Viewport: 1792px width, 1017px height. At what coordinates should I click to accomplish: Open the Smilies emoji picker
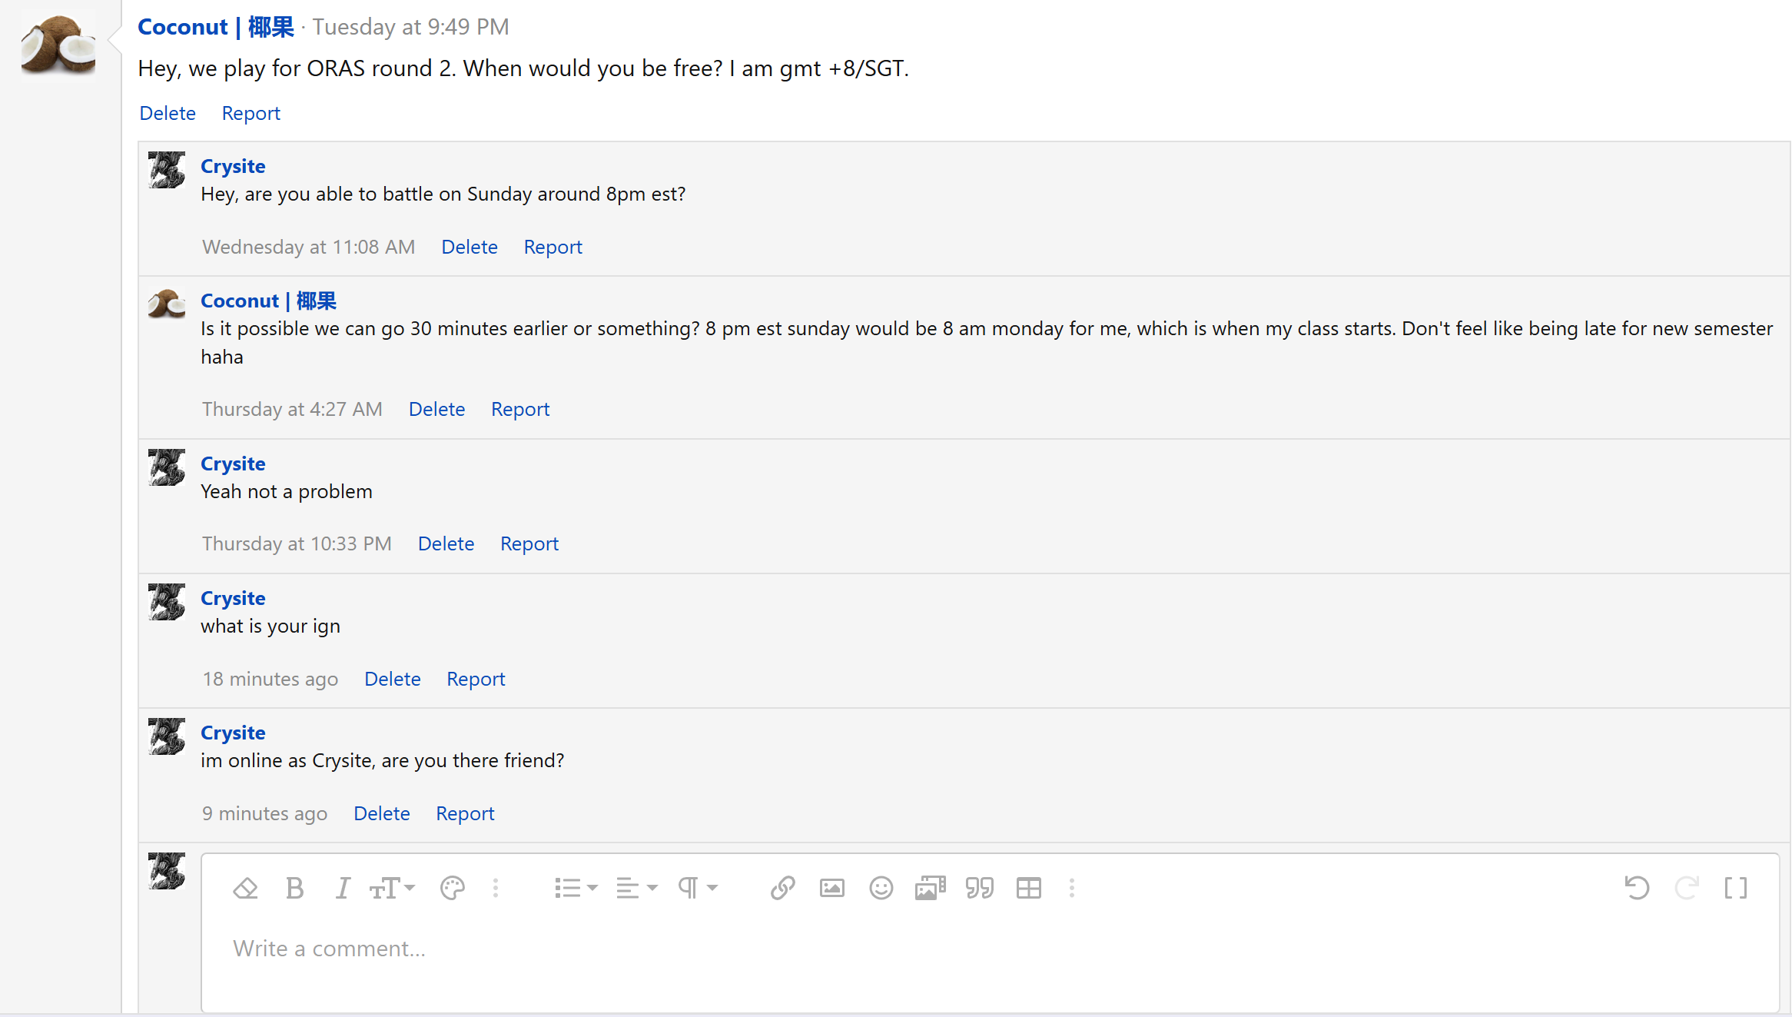[881, 889]
